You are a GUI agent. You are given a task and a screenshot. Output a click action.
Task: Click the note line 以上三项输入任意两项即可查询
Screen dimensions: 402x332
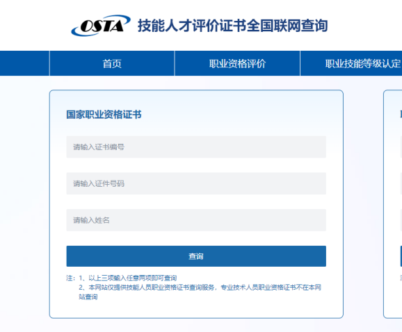[x=128, y=278]
